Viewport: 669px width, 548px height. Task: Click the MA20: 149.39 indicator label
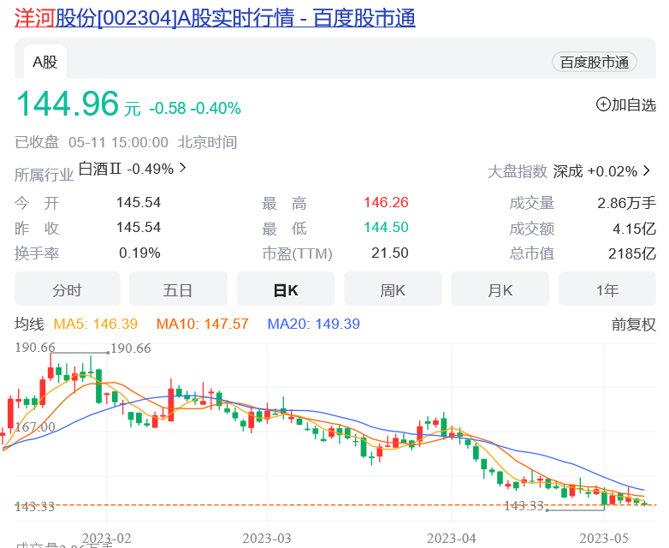(x=314, y=324)
